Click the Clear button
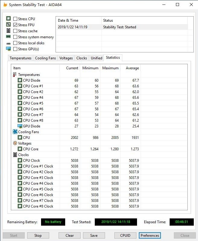Image resolution: width=198 pixels, height=241 pixels. (69, 236)
